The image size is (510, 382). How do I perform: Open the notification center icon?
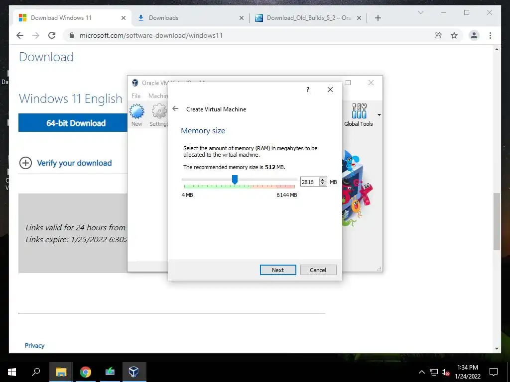click(494, 372)
